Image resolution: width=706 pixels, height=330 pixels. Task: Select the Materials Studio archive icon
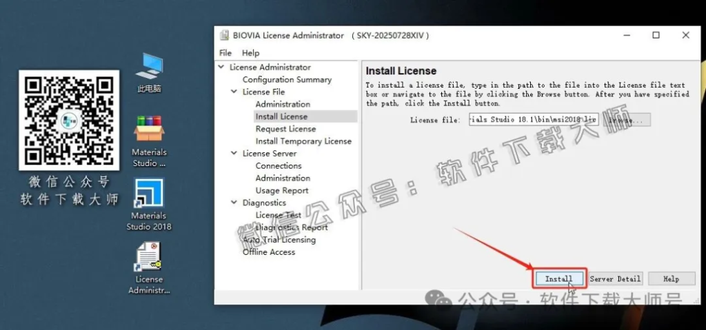pyautogui.click(x=149, y=141)
